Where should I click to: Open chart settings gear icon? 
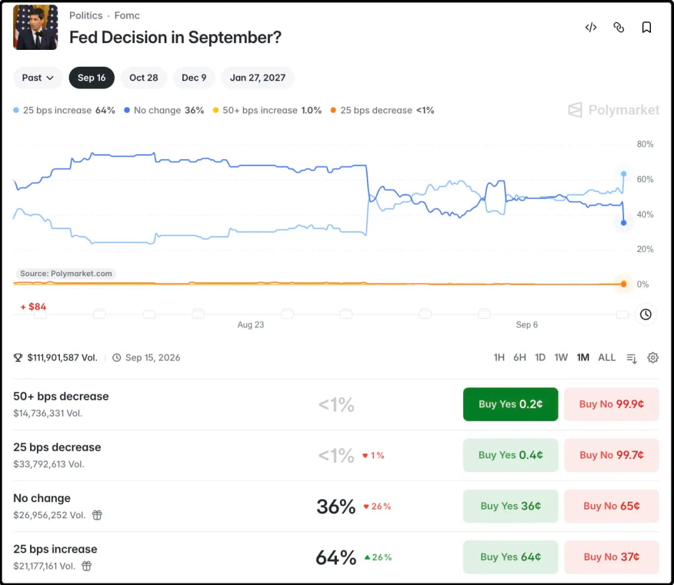(x=653, y=358)
